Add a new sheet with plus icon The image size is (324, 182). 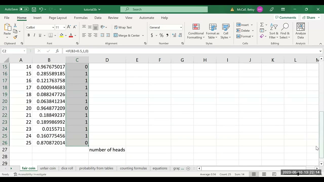coord(188,168)
